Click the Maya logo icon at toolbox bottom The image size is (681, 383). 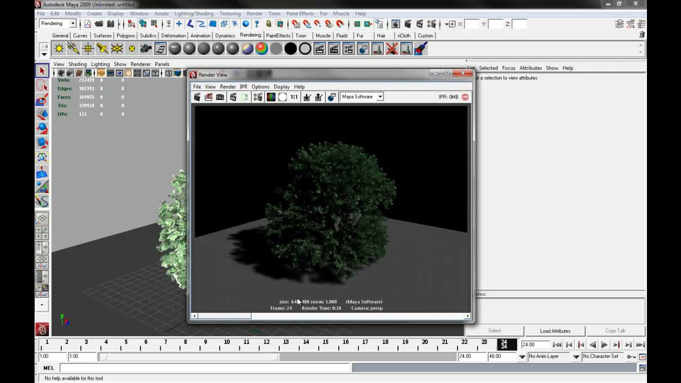coord(42,329)
